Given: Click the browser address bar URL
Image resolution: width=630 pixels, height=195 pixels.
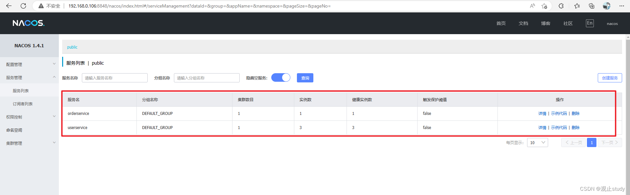Looking at the screenshot, I should [x=199, y=6].
